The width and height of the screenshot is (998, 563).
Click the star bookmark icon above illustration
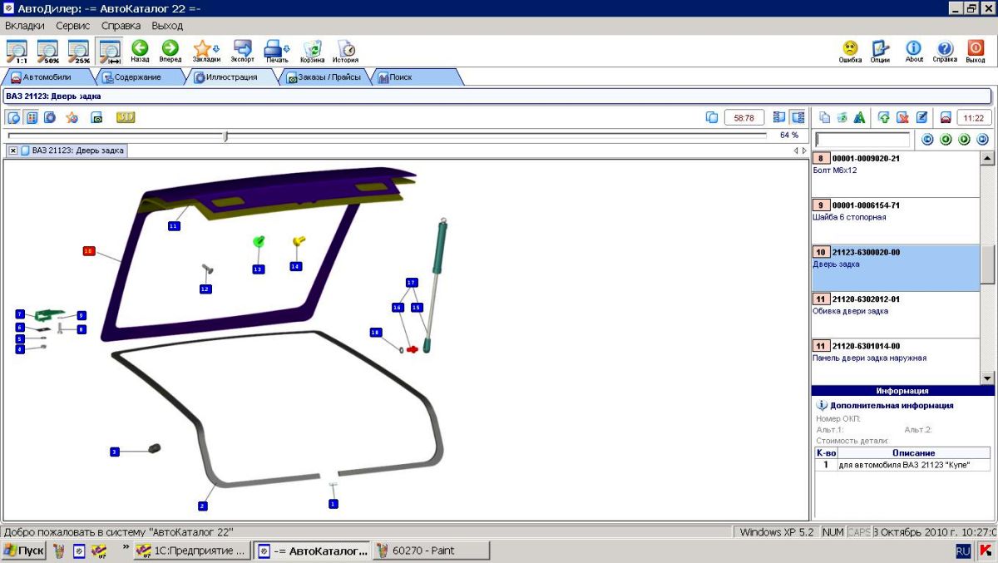(x=72, y=117)
